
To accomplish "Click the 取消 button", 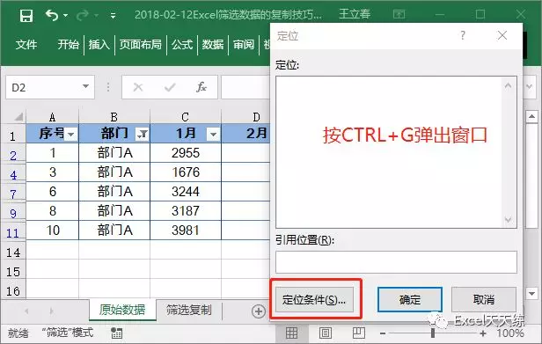I will [484, 299].
